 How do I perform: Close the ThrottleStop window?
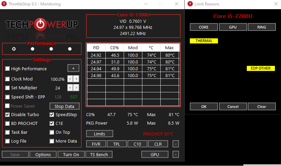(x=177, y=4)
